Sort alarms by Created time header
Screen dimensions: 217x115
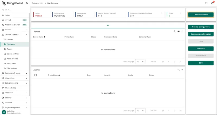pos(54,75)
